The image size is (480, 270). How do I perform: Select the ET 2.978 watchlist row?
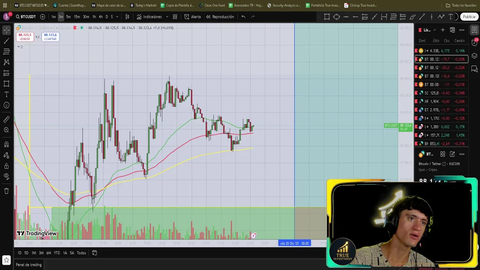tap(441, 110)
